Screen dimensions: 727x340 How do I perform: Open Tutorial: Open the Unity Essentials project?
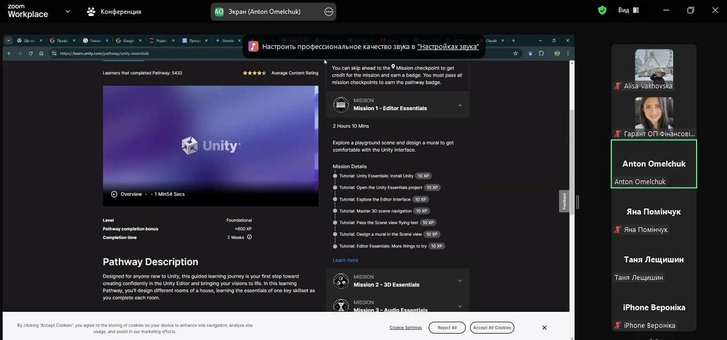(x=381, y=188)
